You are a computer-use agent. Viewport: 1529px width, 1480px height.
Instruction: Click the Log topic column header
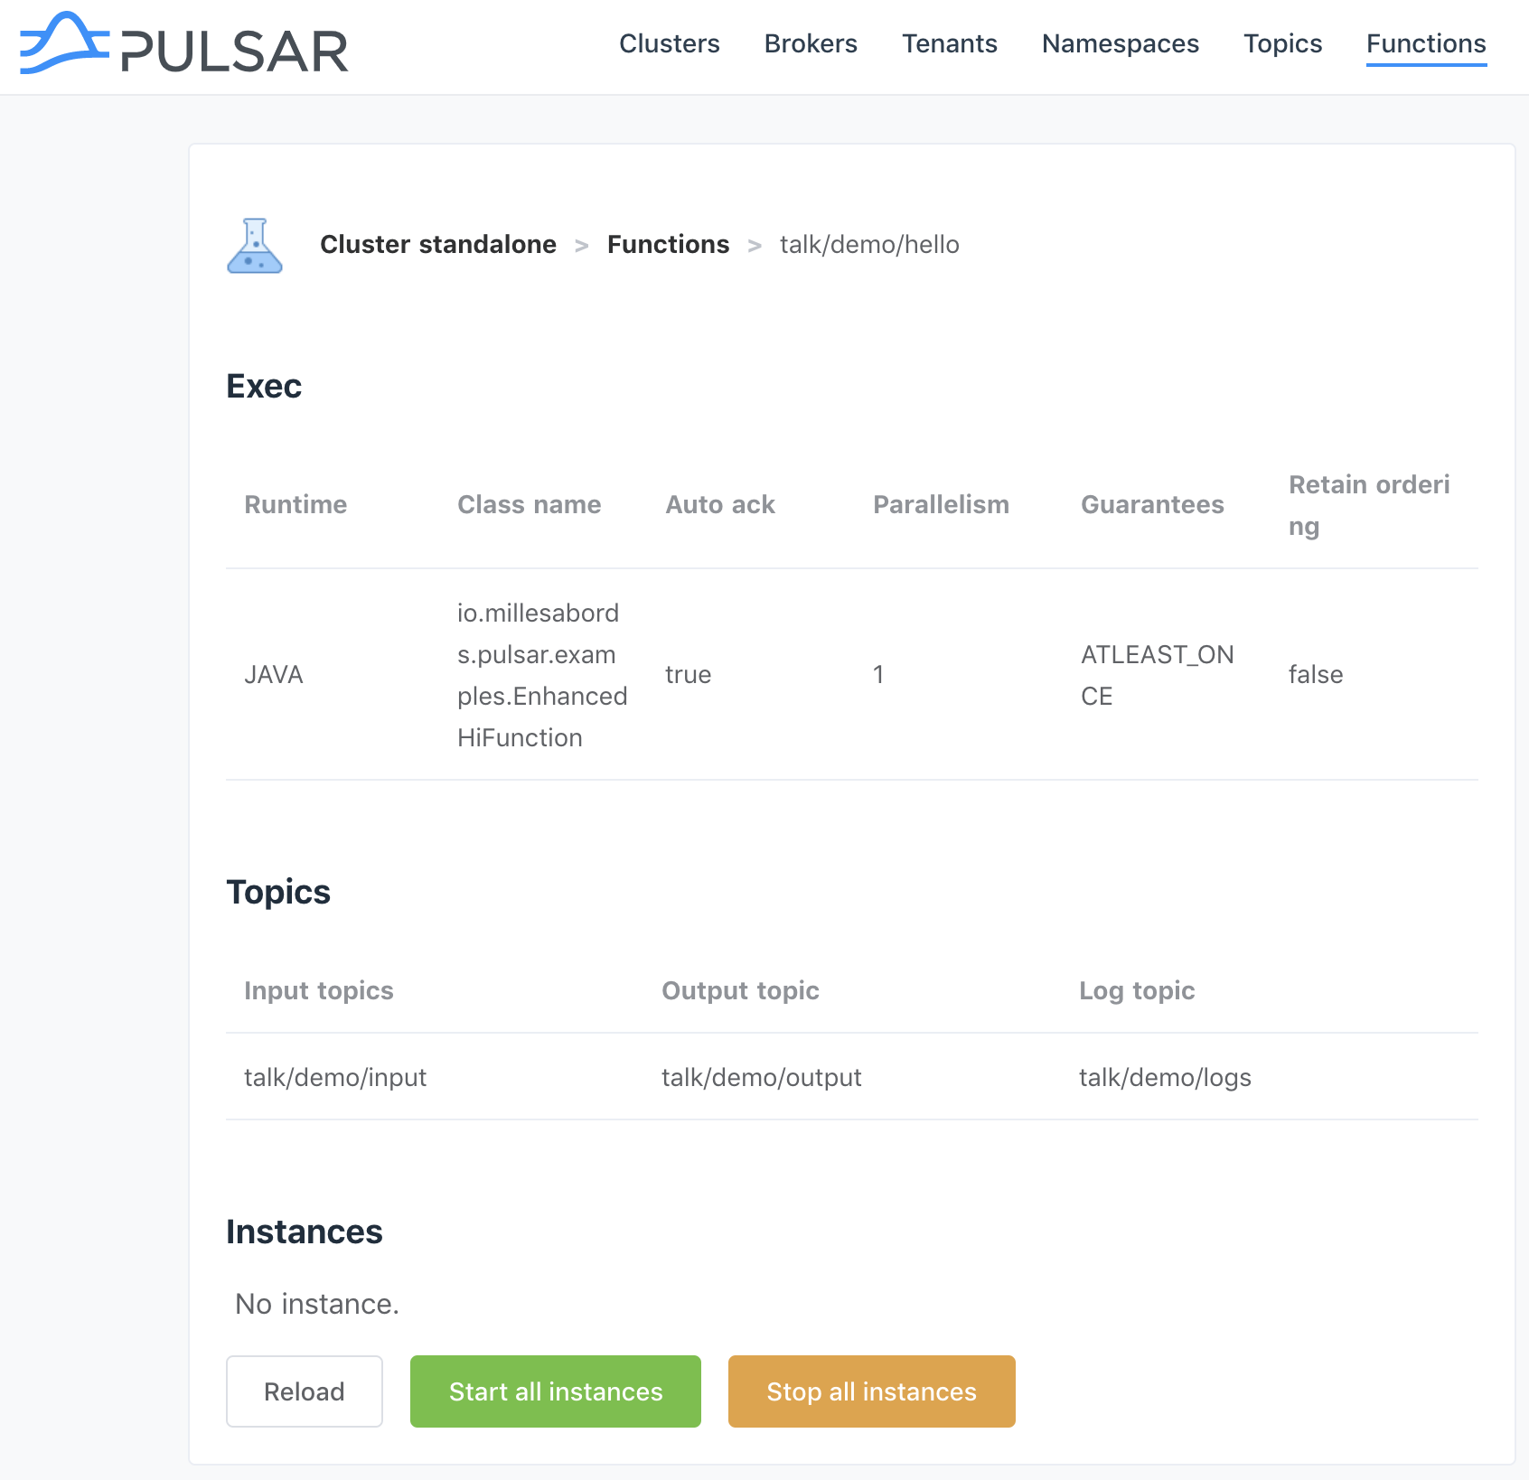[1137, 990]
